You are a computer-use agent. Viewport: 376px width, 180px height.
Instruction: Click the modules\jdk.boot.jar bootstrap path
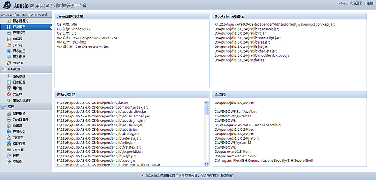click(253, 55)
